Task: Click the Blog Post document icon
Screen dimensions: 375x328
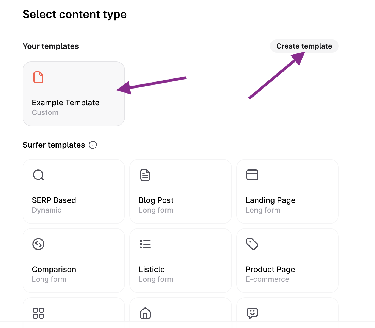Action: [145, 175]
